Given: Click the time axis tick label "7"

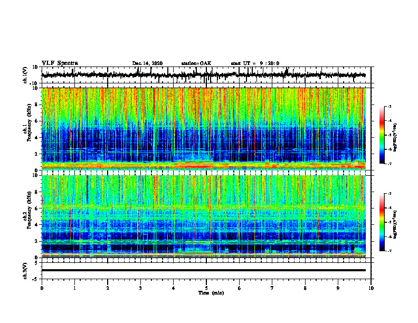Looking at the screenshot, I should (x=272, y=288).
